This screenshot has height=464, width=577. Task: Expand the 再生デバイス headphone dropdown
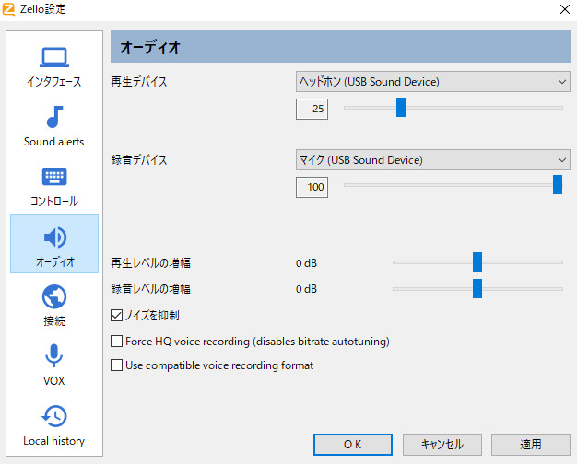coord(432,82)
